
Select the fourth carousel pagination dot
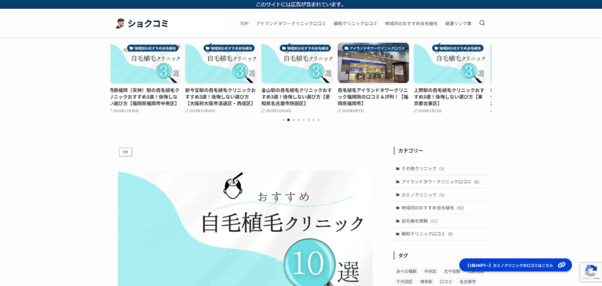[x=298, y=120]
